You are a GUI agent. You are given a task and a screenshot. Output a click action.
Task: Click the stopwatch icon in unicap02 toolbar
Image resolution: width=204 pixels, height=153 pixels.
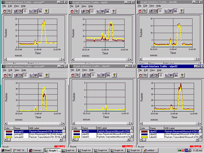point(5,75)
